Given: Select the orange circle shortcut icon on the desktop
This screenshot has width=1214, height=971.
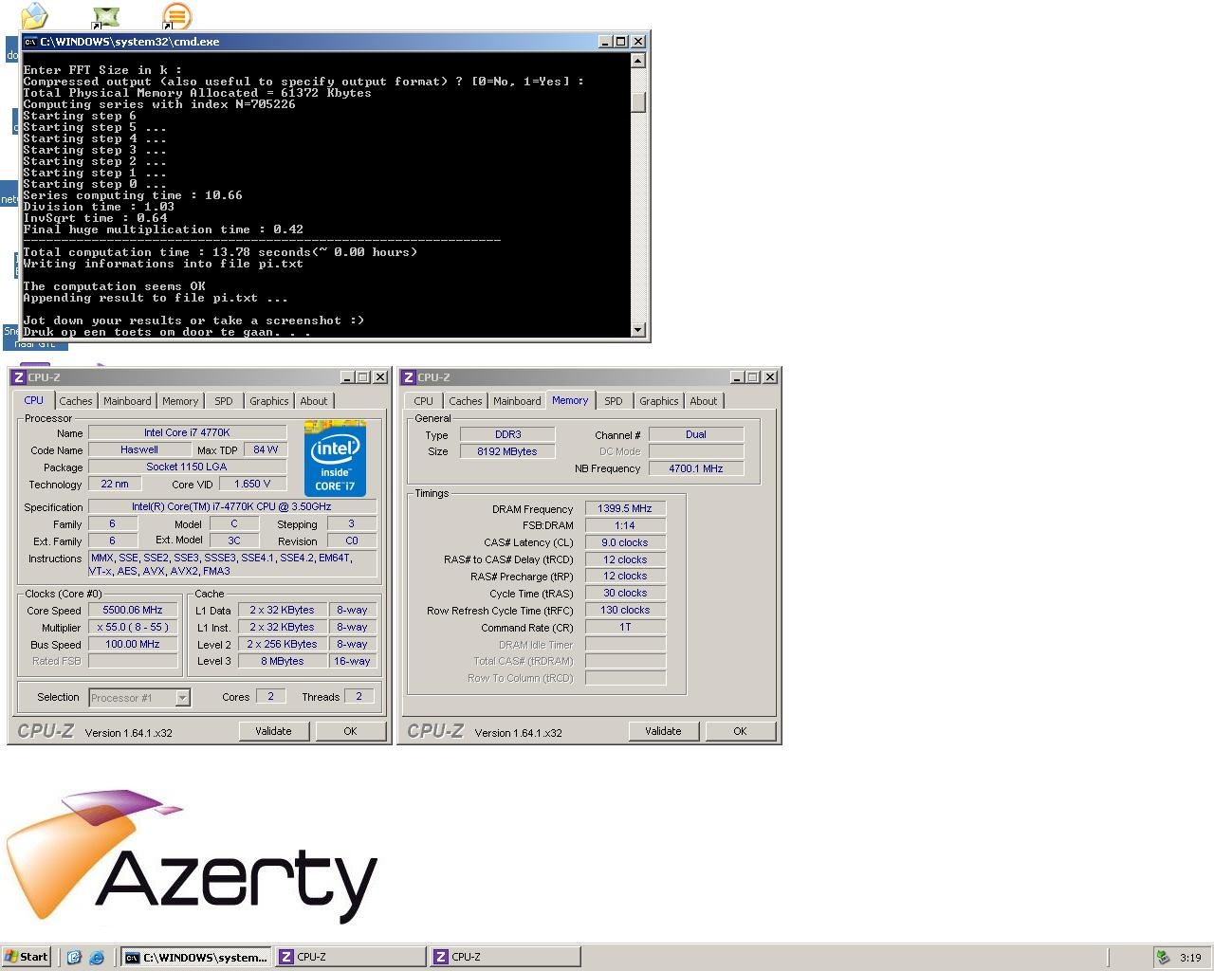Looking at the screenshot, I should coord(176,16).
